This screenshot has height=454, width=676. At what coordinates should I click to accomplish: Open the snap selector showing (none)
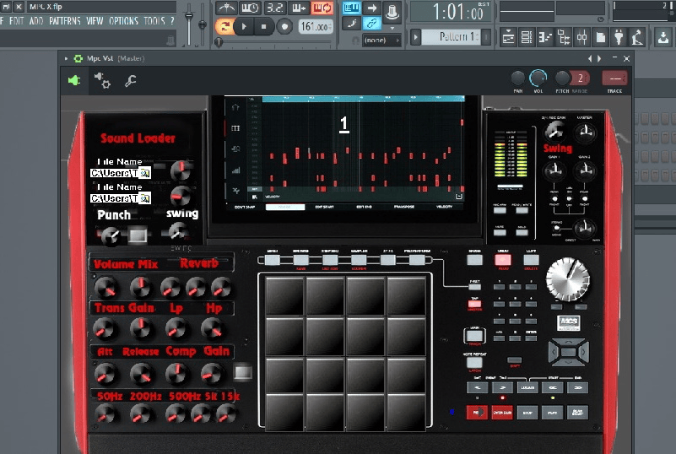381,41
